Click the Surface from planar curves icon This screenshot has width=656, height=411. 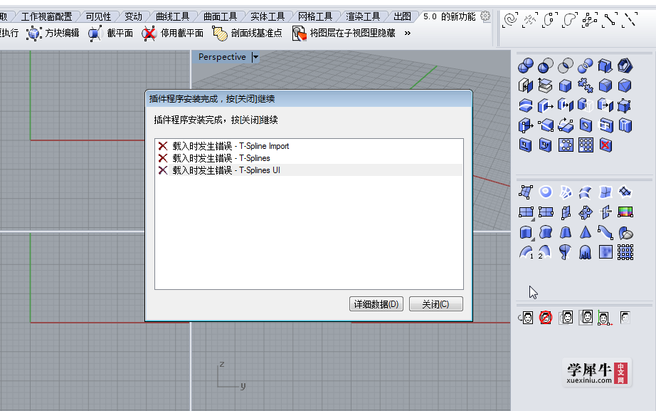click(x=545, y=192)
